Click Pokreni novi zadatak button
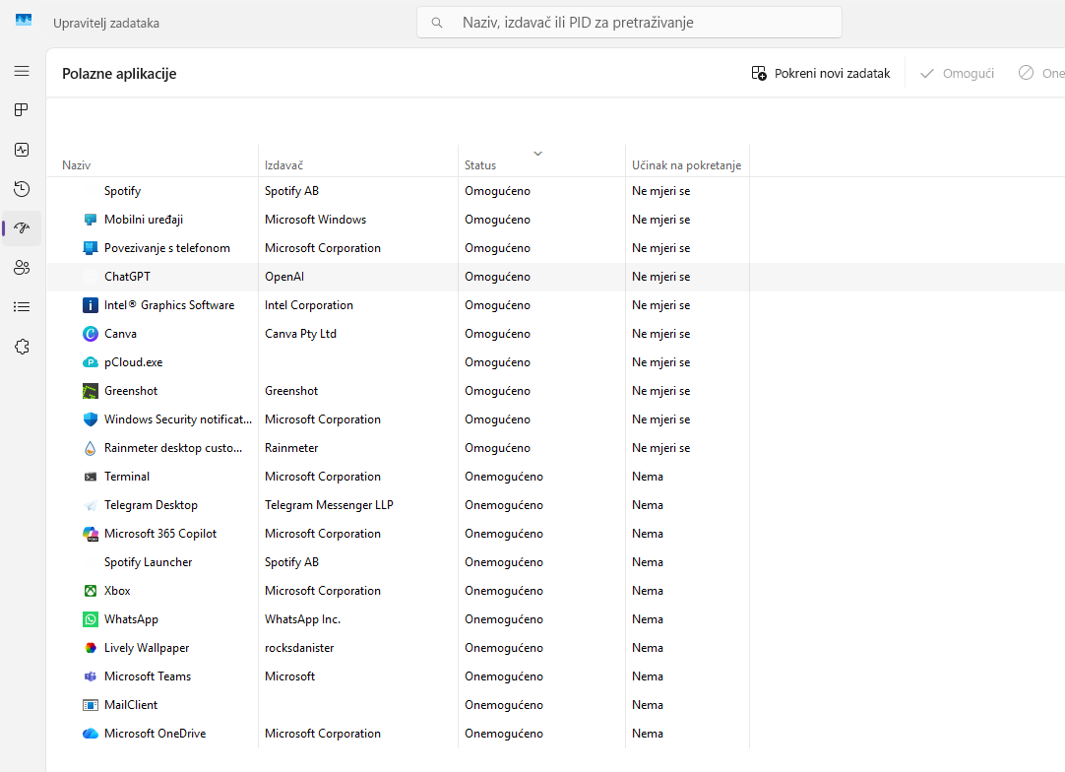Viewport: 1065px width, 772px height. [x=820, y=74]
